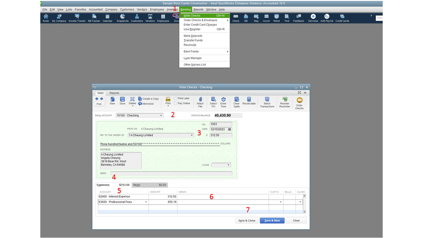This screenshot has width=423, height=238.
Task: Open the Class dropdown on the check
Action: pyautogui.click(x=228, y=165)
